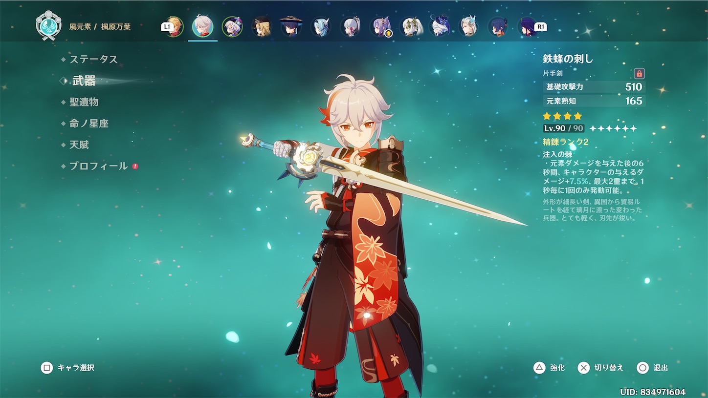The width and height of the screenshot is (708, 398).
Task: Click the 精錬ランク2 refinement text
Action: pos(566,142)
